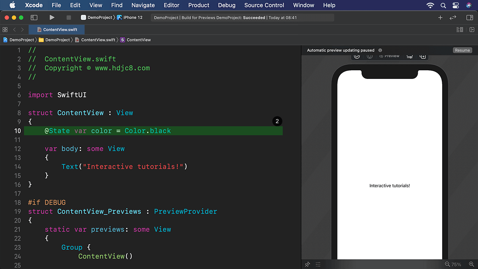The width and height of the screenshot is (478, 269).
Task: Set canvas zoom via 75% label
Action: 457,264
